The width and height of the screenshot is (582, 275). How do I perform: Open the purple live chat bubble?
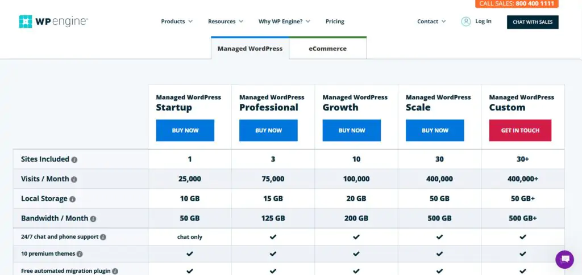pyautogui.click(x=564, y=260)
